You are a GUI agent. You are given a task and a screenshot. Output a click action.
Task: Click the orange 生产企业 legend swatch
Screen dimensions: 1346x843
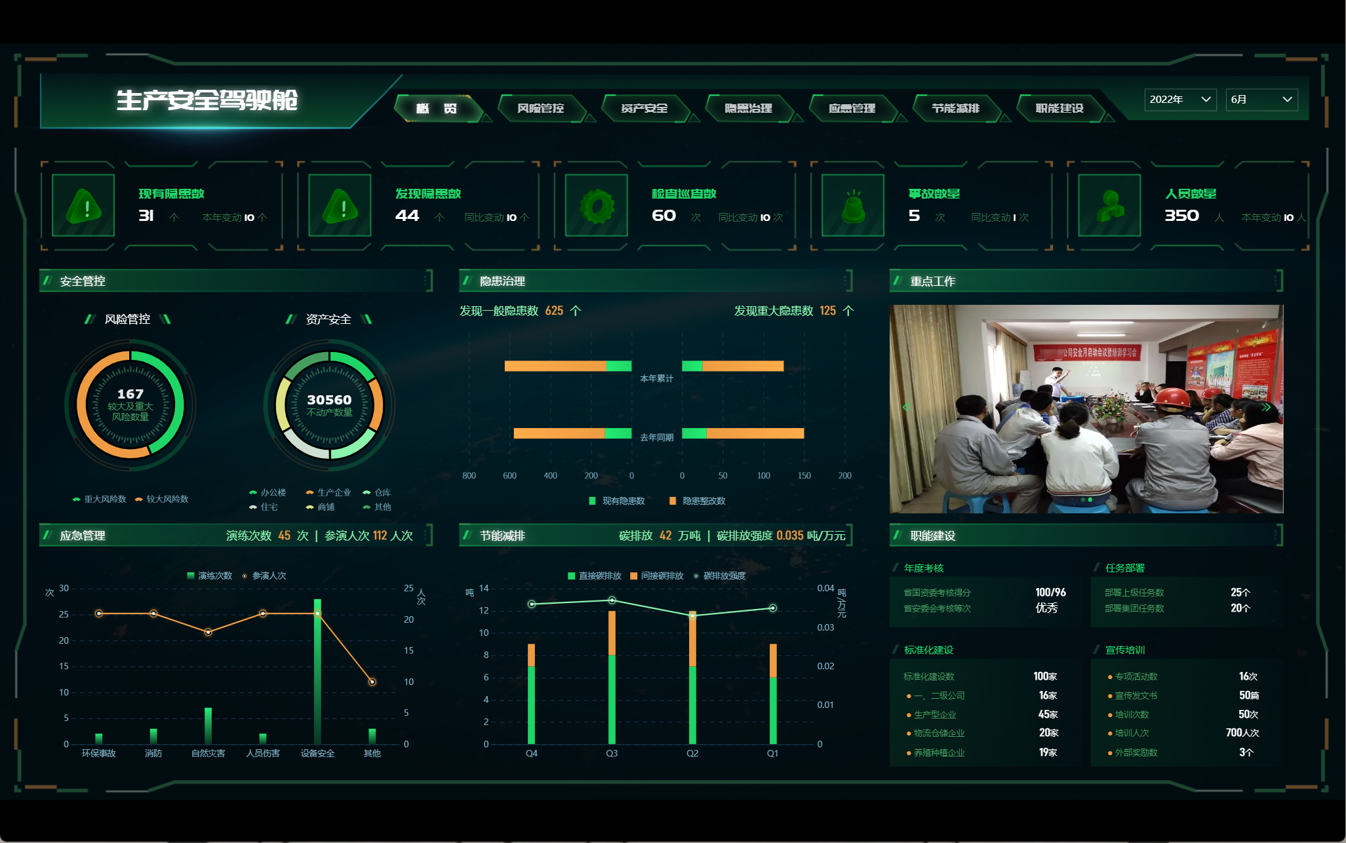coord(309,492)
